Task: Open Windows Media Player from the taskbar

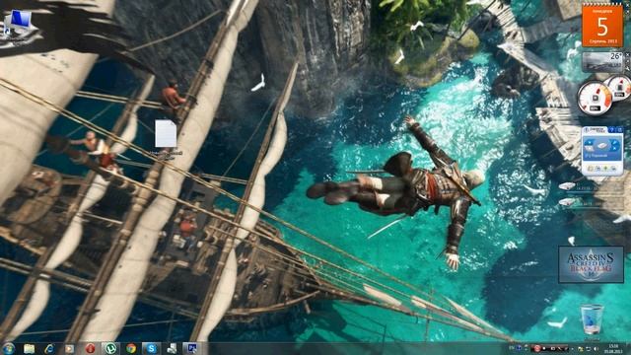Action: 70,348
